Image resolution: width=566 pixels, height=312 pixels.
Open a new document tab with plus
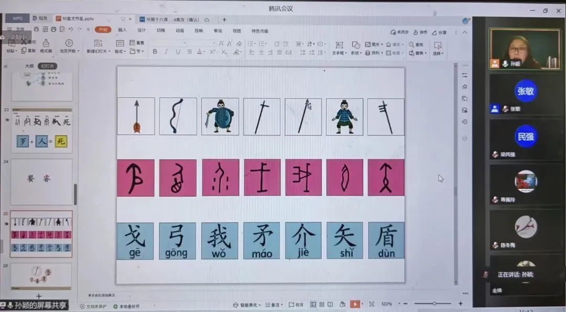(224, 19)
